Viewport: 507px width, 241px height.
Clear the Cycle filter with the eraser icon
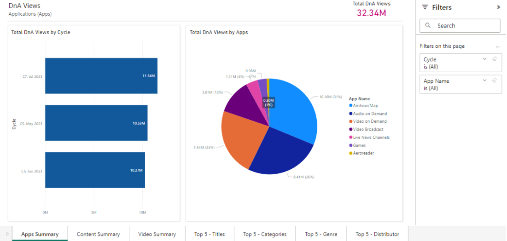click(495, 59)
